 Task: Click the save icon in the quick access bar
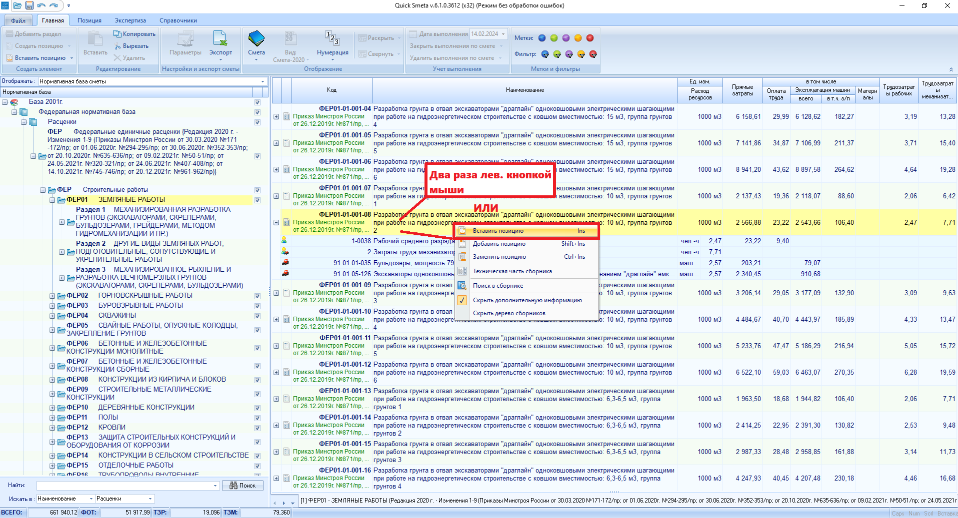point(29,5)
